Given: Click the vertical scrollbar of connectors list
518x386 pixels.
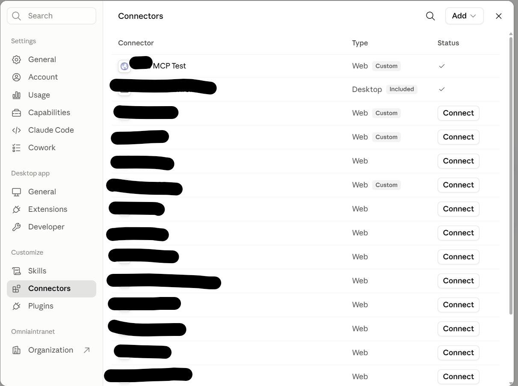Looking at the screenshot, I should (x=511, y=175).
